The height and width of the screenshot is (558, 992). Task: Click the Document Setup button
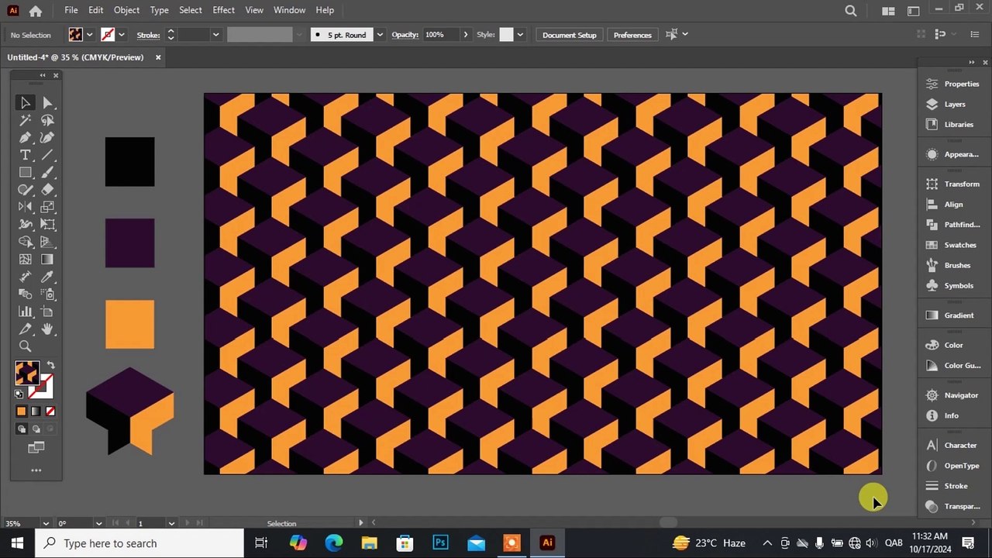click(x=569, y=35)
